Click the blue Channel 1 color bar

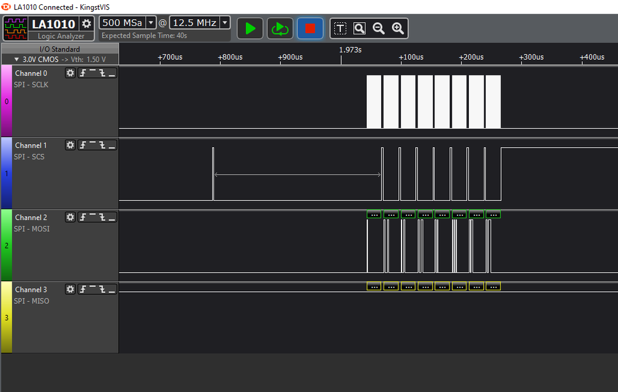click(x=7, y=173)
